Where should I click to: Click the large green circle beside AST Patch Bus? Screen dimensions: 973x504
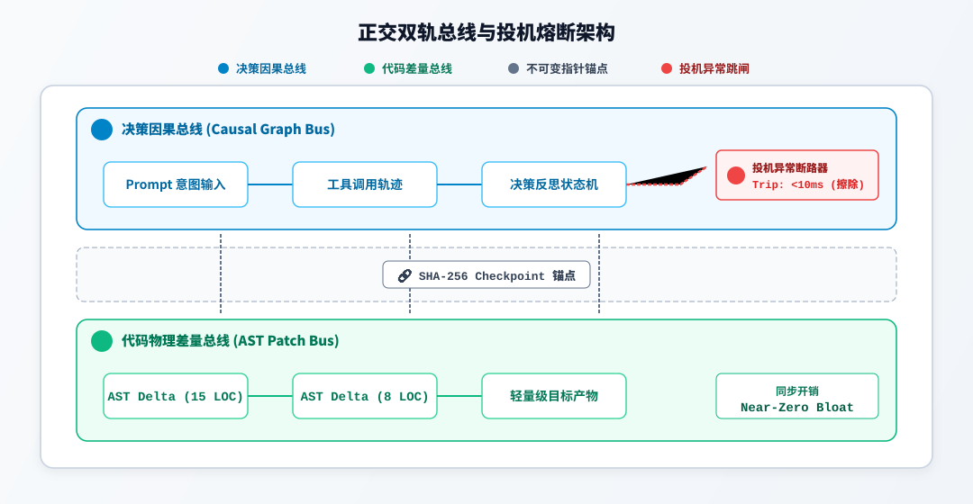point(102,341)
